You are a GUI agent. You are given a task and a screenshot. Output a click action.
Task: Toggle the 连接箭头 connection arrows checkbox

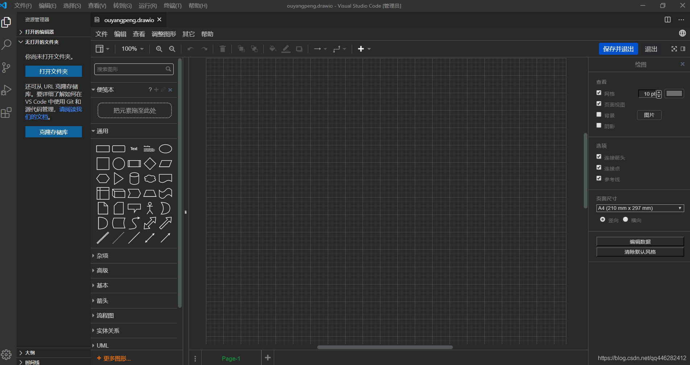pyautogui.click(x=599, y=157)
